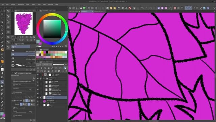The image size is (216, 122).
Task: Expand the command bar overflow chevron
Action: point(215,8)
